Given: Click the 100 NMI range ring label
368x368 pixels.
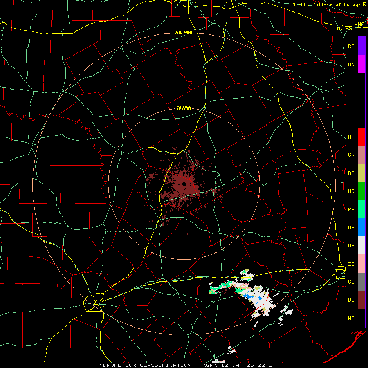Looking at the screenshot, I should tap(184, 32).
